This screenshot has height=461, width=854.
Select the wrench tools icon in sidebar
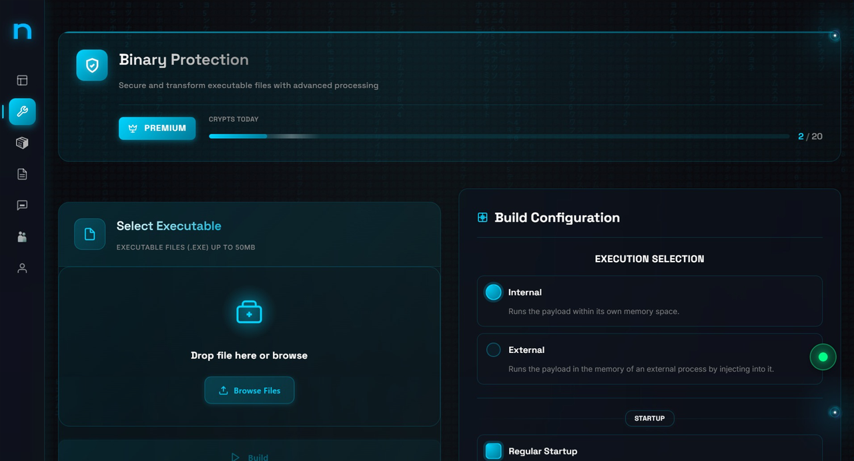[x=22, y=111]
